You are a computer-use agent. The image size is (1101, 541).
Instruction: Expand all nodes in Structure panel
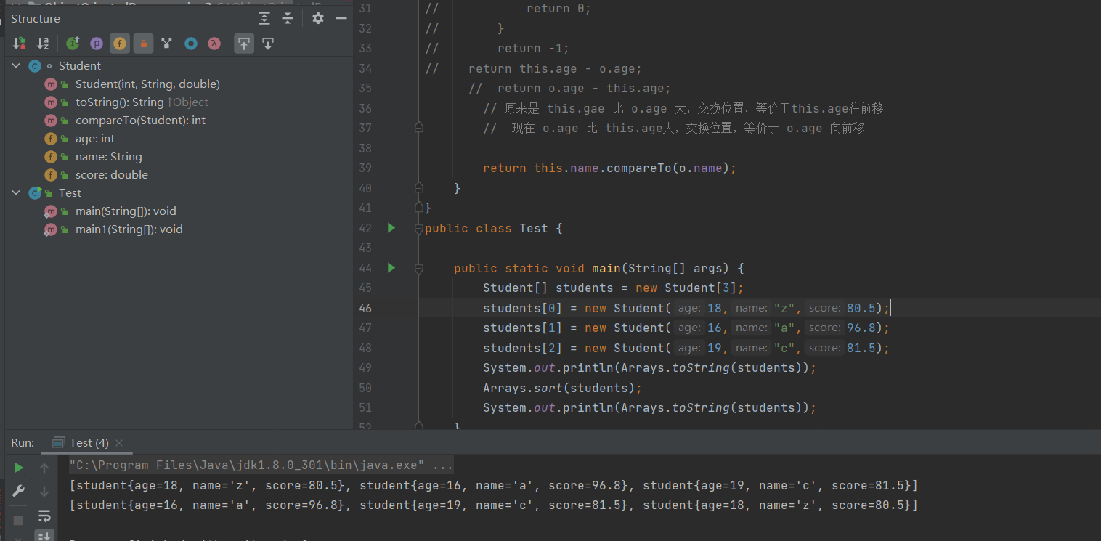(264, 18)
